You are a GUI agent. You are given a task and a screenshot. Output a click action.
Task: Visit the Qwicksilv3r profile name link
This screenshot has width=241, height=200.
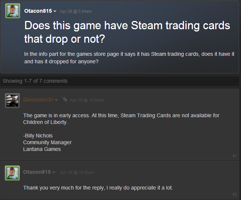tap(38, 100)
